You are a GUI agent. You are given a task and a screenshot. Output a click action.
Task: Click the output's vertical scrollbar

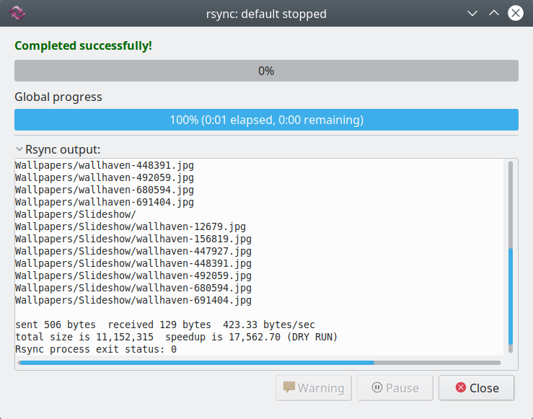click(x=511, y=296)
